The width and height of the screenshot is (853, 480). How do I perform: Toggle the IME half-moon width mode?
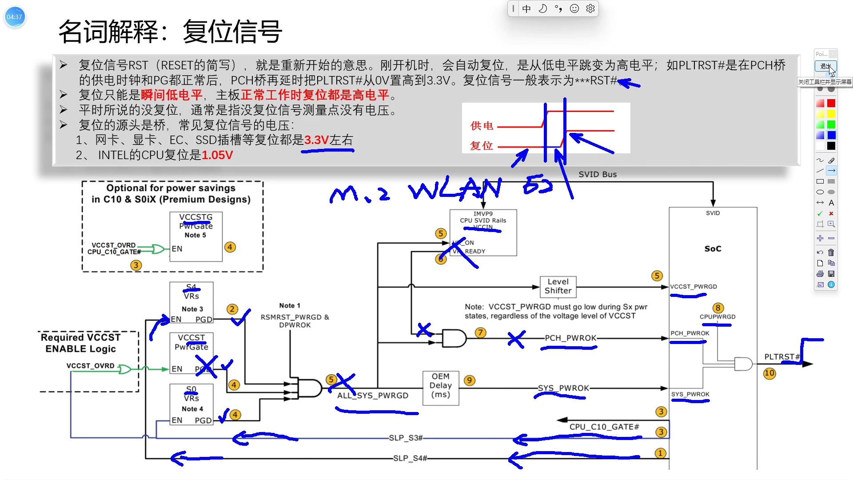click(542, 9)
